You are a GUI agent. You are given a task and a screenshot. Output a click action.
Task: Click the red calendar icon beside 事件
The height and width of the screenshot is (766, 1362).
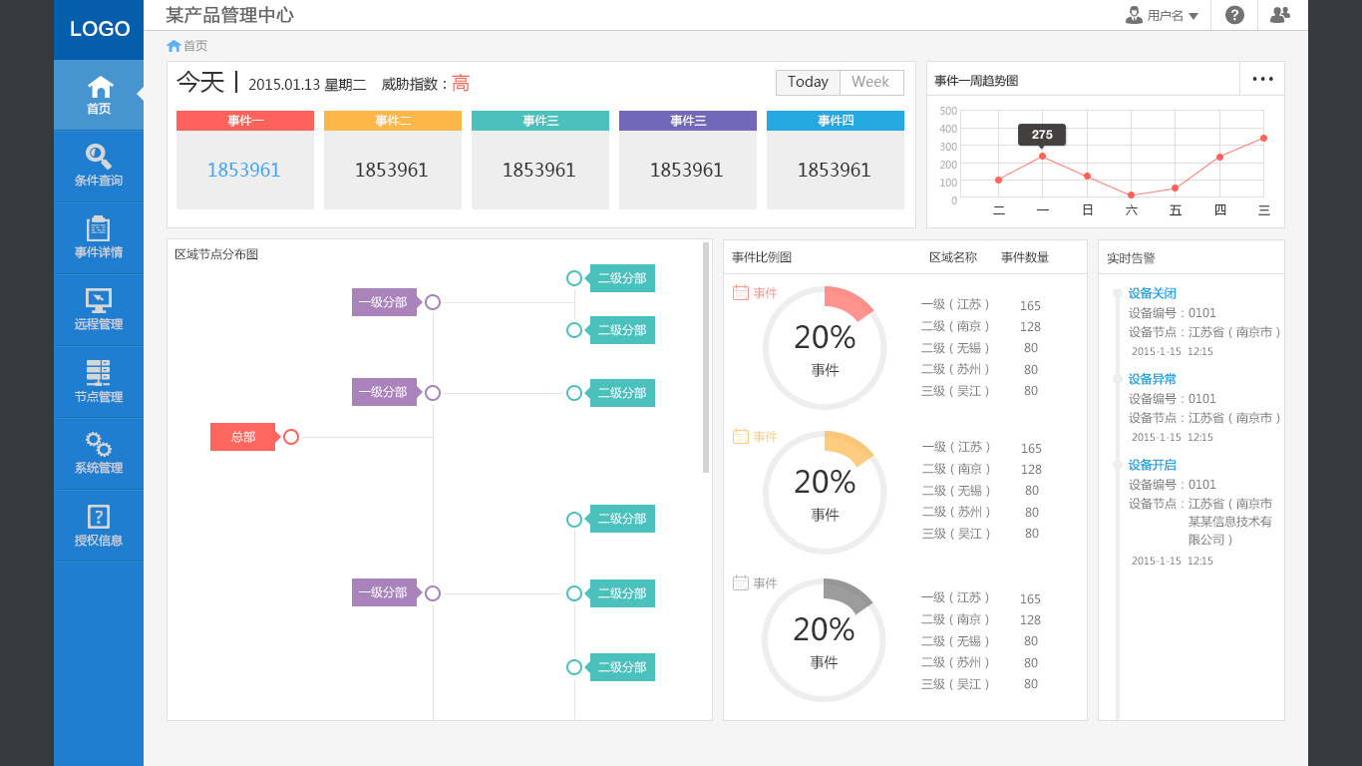[740, 292]
